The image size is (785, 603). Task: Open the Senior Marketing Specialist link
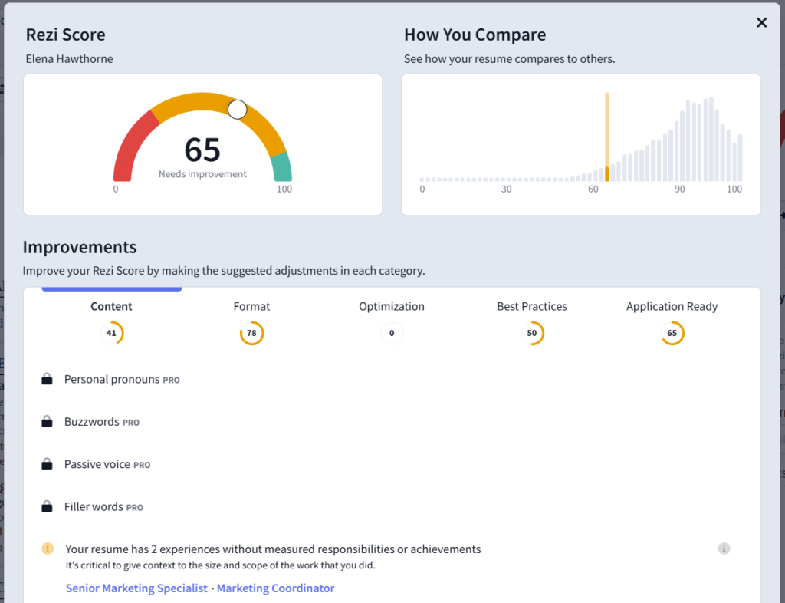pos(136,588)
